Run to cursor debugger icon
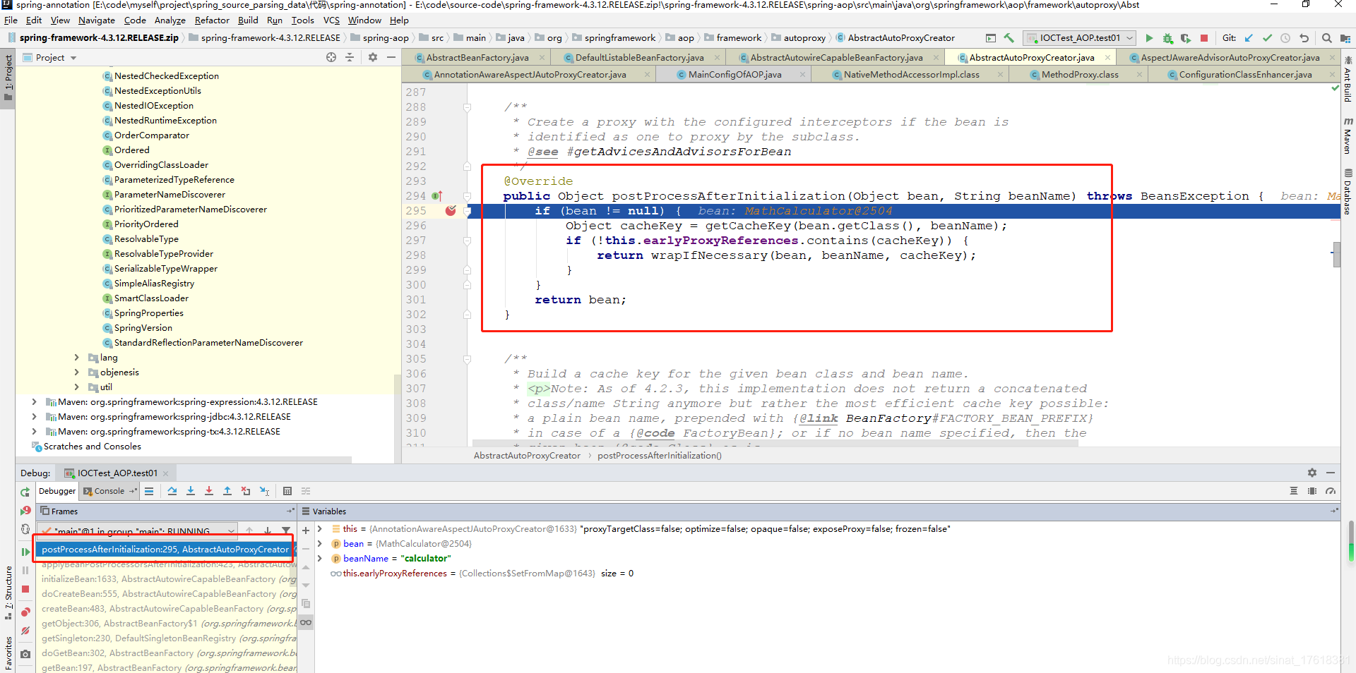1356x673 pixels. tap(264, 491)
